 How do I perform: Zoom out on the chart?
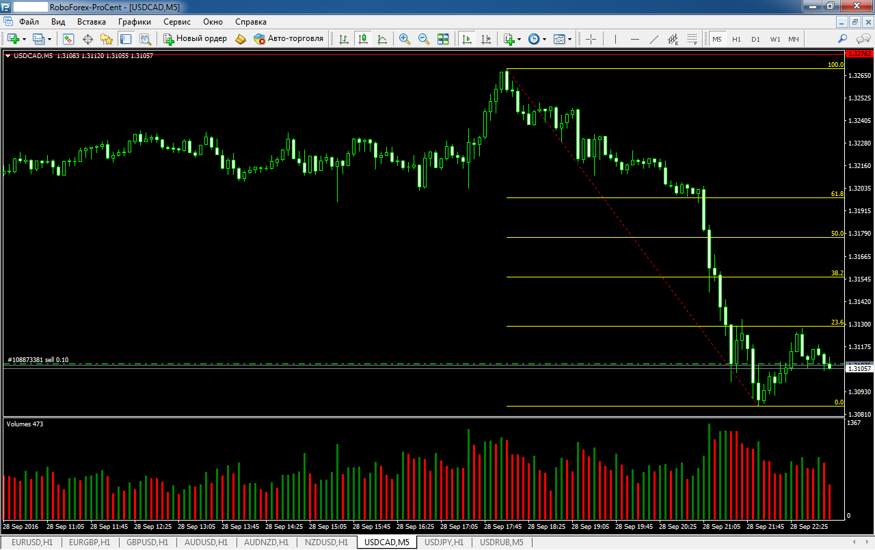point(424,39)
